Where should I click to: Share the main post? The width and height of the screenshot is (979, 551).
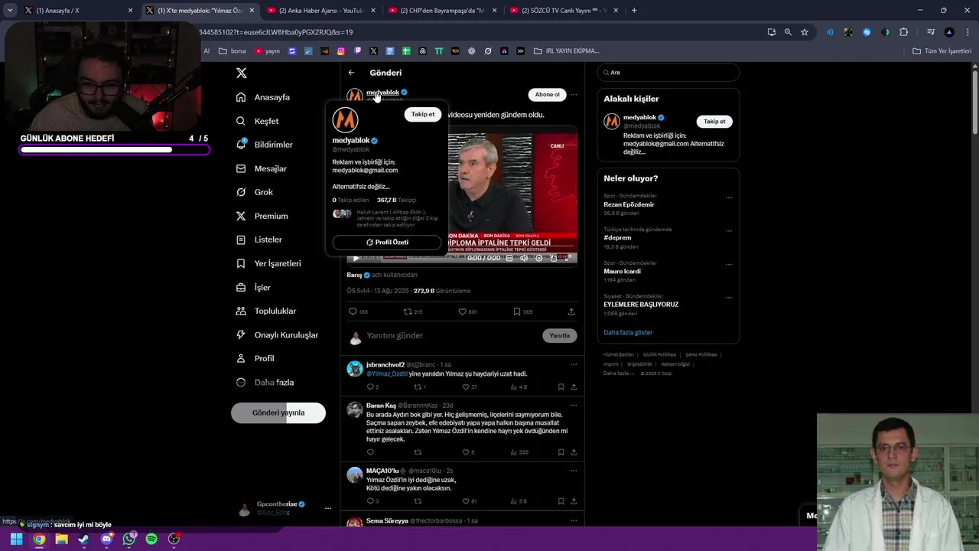571,311
